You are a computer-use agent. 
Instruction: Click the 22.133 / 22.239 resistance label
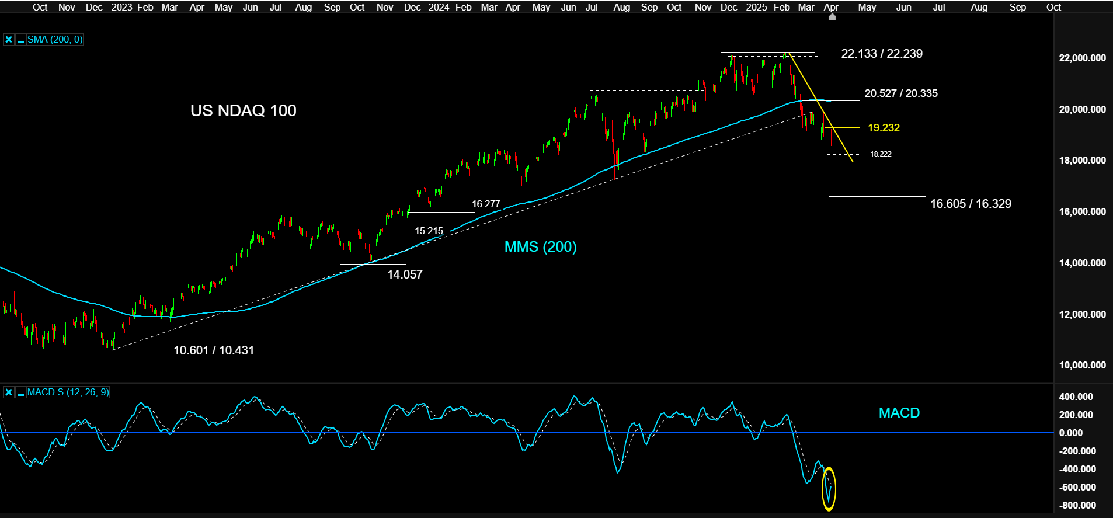(882, 54)
